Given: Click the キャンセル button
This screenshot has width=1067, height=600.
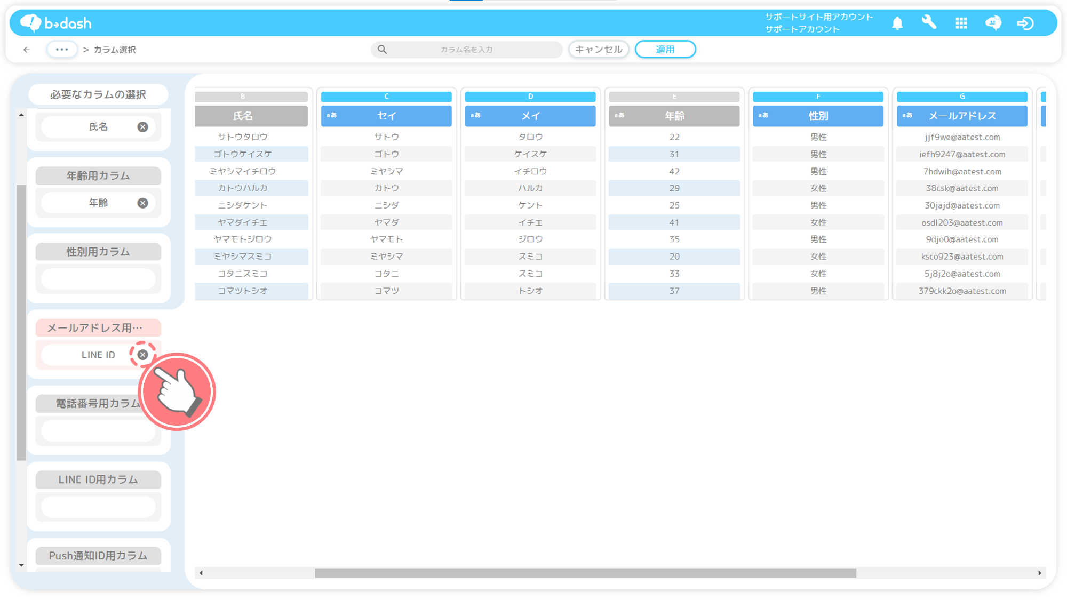Looking at the screenshot, I should coord(599,50).
